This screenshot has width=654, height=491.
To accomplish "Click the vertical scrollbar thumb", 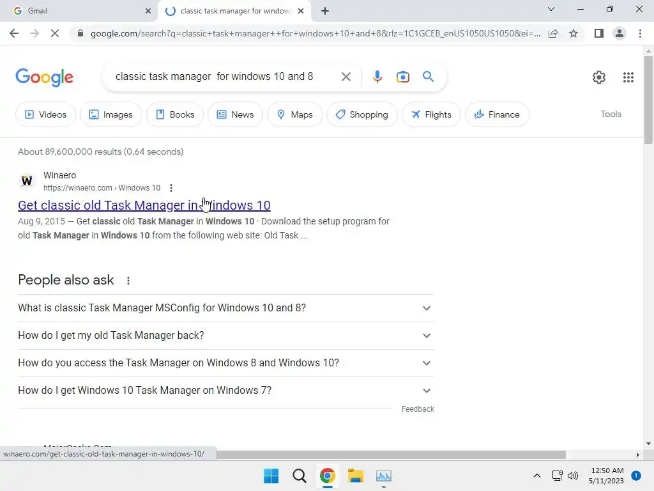I will pos(648,100).
